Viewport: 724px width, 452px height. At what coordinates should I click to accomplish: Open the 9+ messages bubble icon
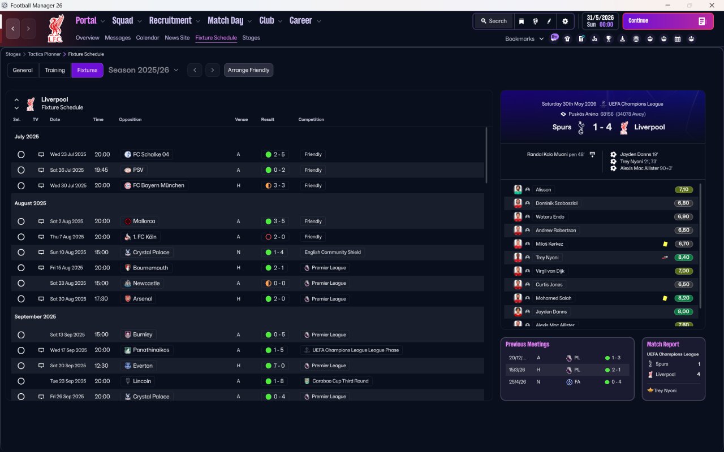pos(554,38)
